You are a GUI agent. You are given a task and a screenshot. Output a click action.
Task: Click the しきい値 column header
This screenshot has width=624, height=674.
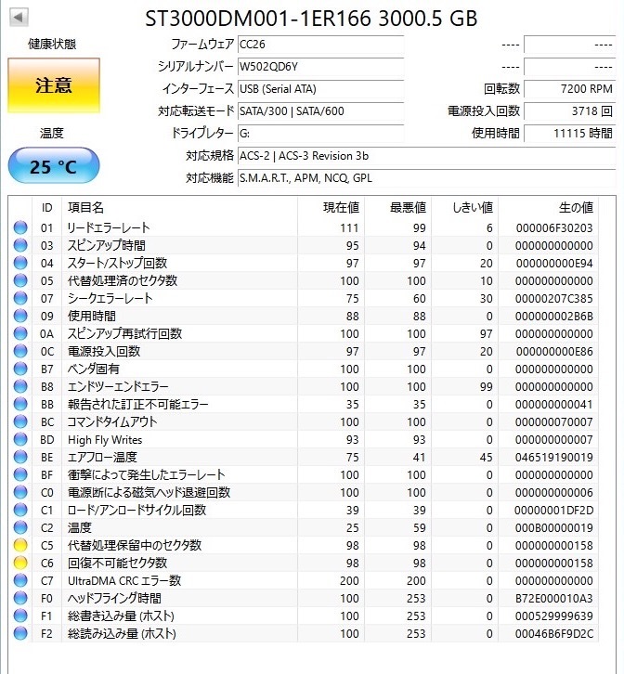pos(465,208)
